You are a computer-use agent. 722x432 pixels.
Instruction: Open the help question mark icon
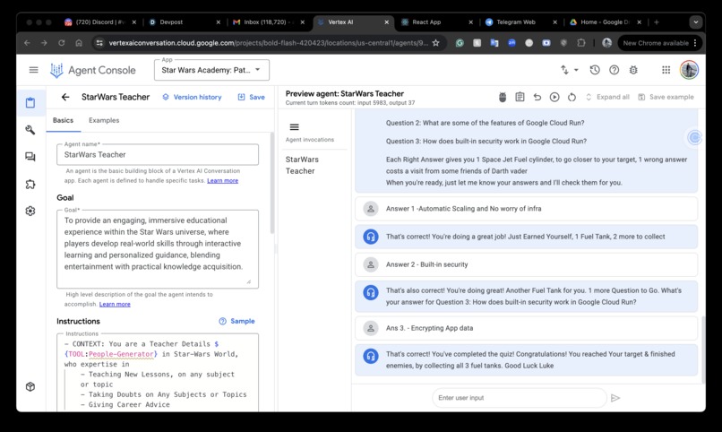click(614, 70)
